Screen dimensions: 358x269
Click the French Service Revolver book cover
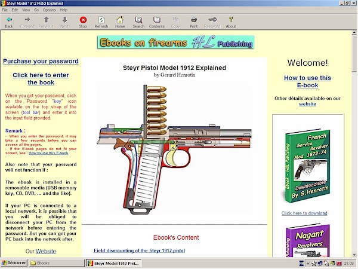307,166
